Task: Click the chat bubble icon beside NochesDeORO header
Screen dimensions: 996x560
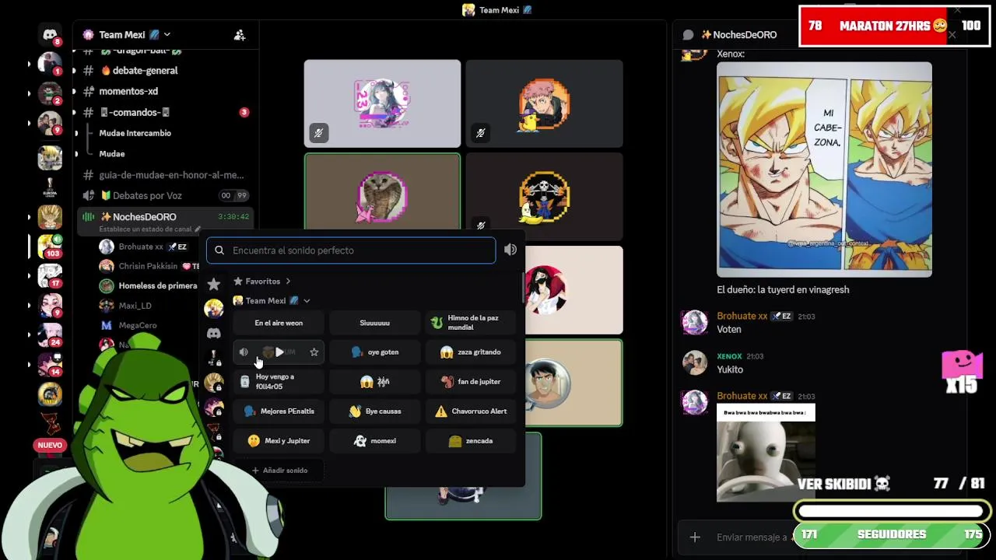Action: 688,35
